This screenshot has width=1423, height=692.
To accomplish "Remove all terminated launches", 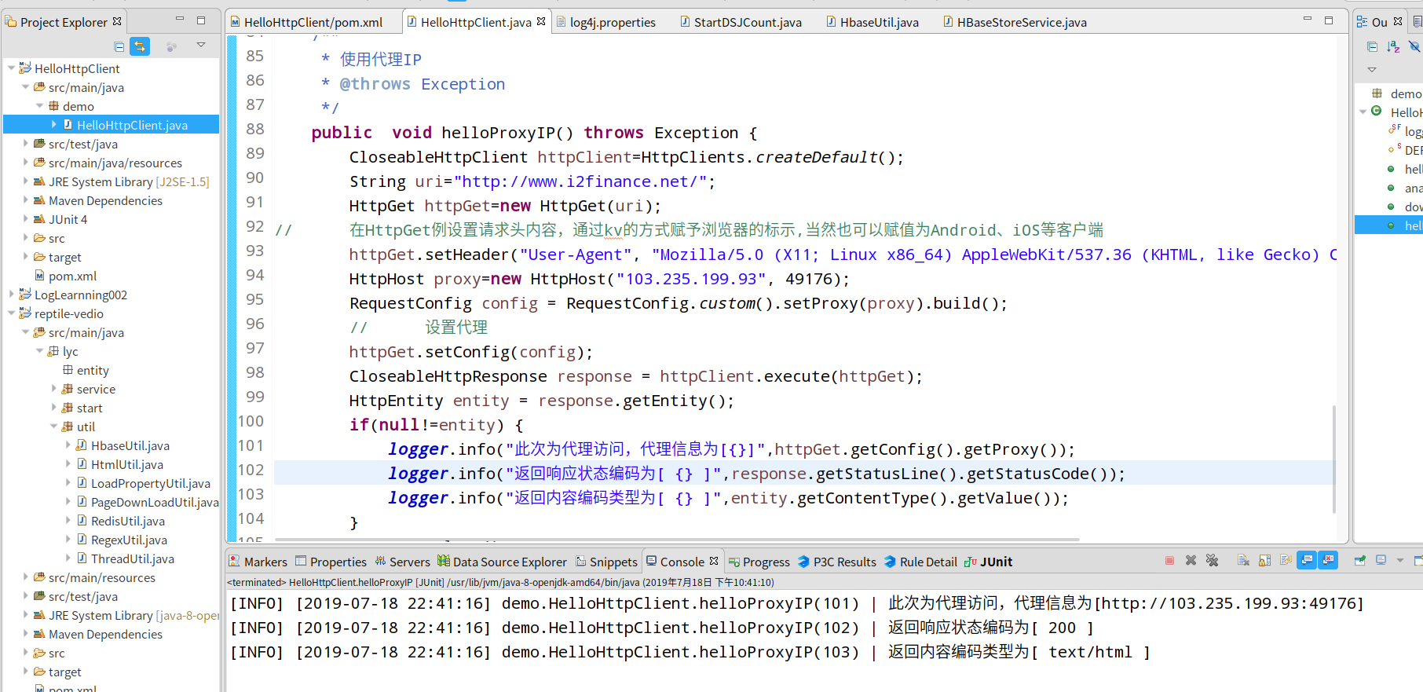I will pos(1213,561).
